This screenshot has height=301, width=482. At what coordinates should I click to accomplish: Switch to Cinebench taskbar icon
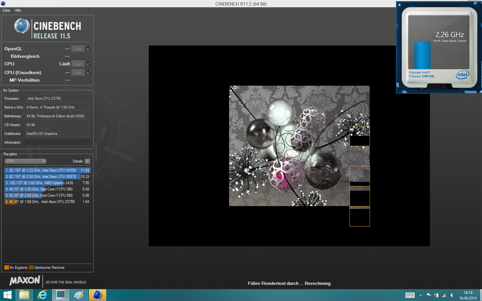(97, 295)
